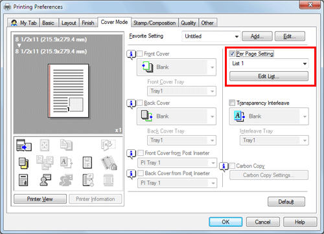Confirm with the OK button
The width and height of the screenshot is (324, 234).
pyautogui.click(x=226, y=222)
